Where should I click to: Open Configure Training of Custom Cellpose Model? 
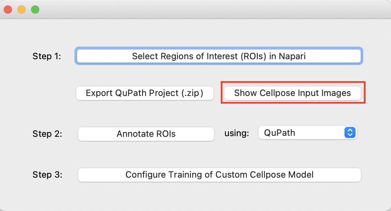[219, 175]
